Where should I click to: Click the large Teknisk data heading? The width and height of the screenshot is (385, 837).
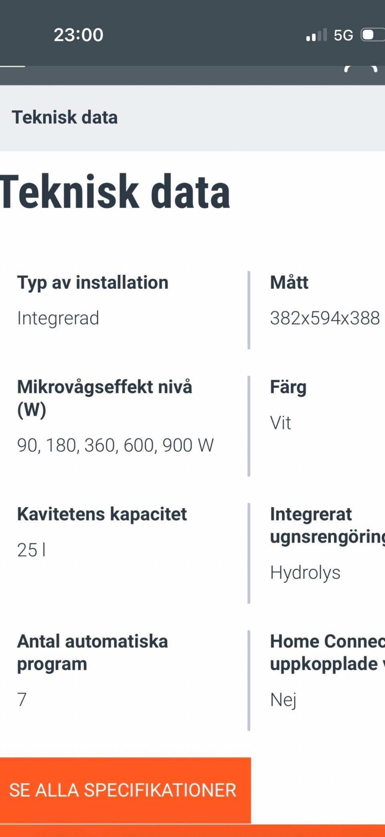point(115,192)
